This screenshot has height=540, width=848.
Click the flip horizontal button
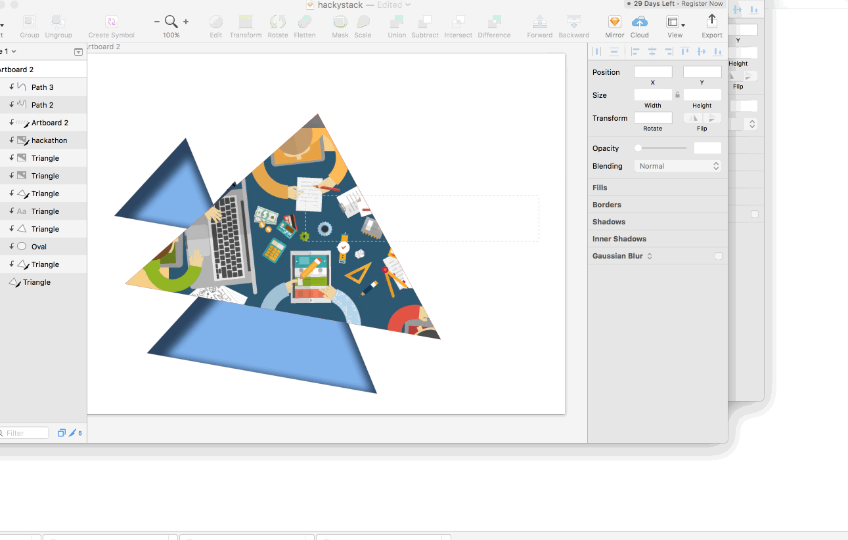point(694,118)
